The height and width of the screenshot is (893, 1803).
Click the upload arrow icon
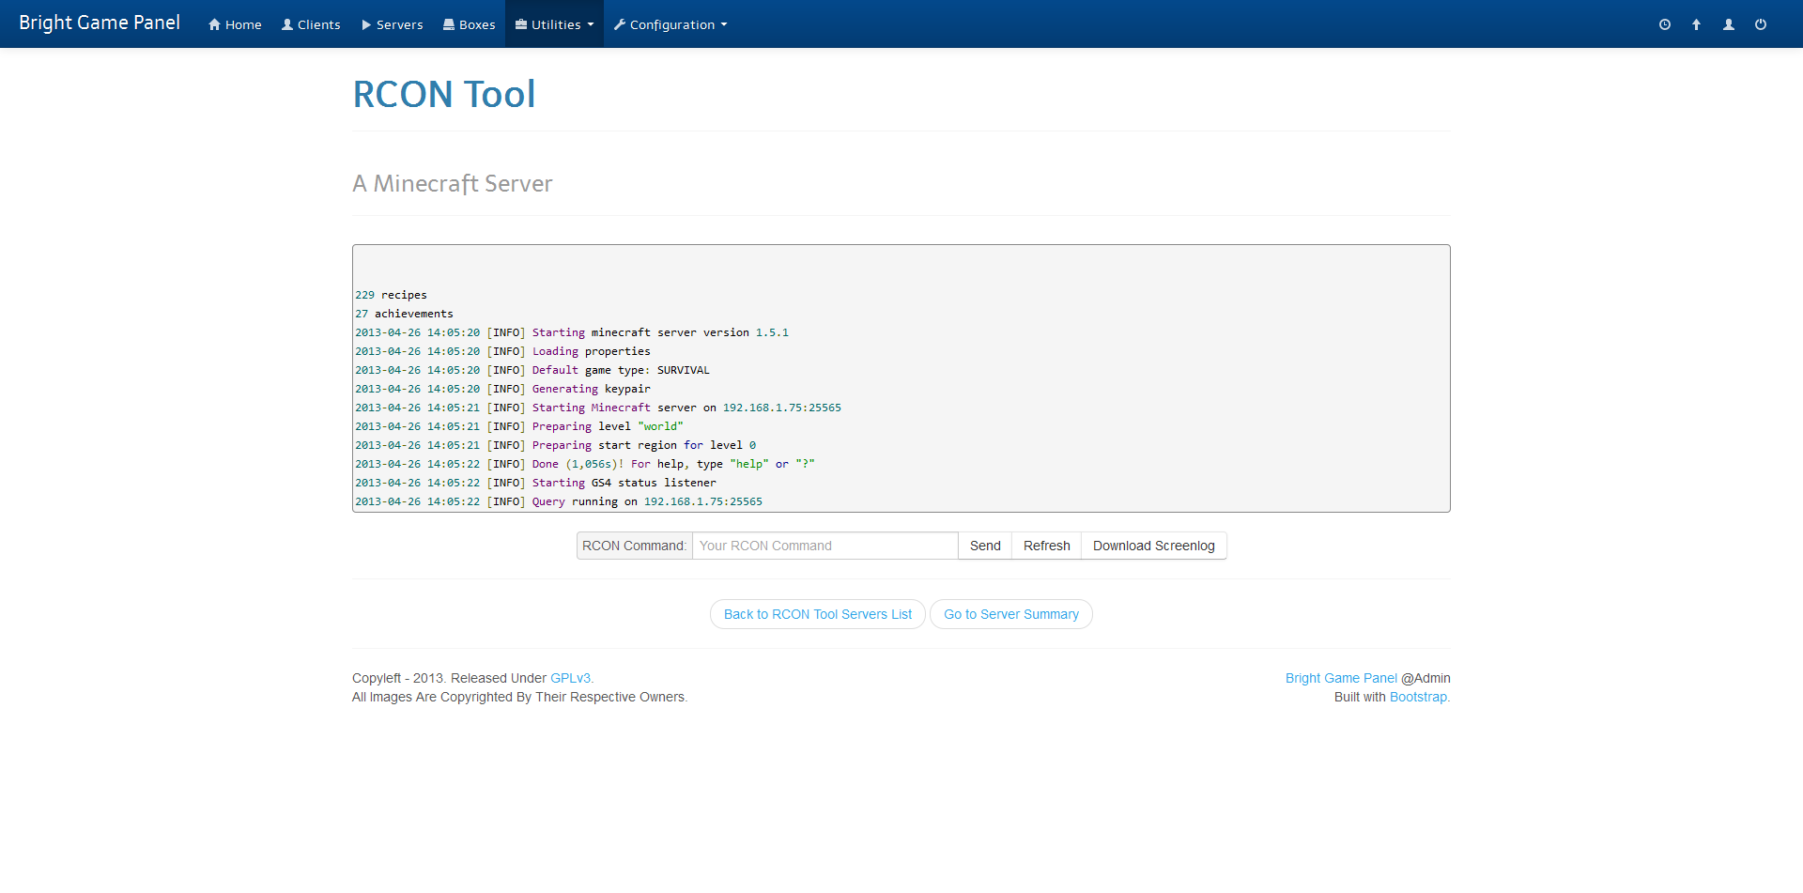(x=1696, y=24)
